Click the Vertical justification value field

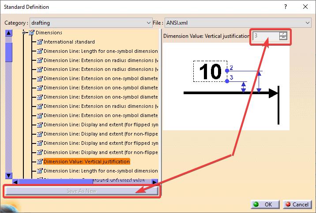[x=266, y=36]
